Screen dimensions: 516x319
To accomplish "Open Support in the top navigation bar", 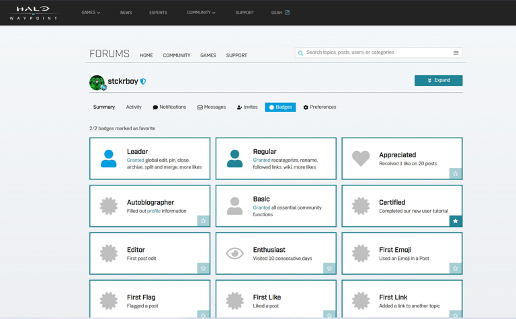I will (x=245, y=13).
